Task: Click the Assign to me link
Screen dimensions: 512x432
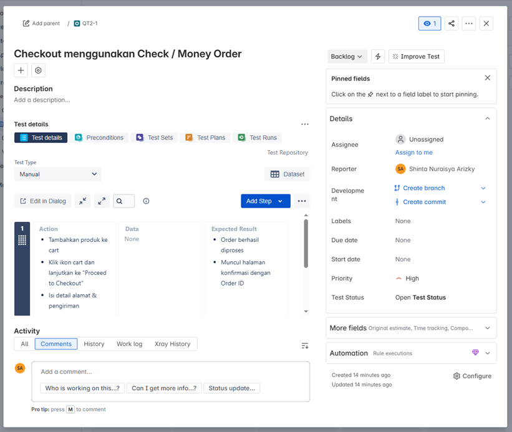Action: click(413, 153)
